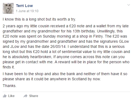The width and height of the screenshot is (133, 100).
Task: Click the closing 'Thanks.' line
Action: (x=9, y=86)
